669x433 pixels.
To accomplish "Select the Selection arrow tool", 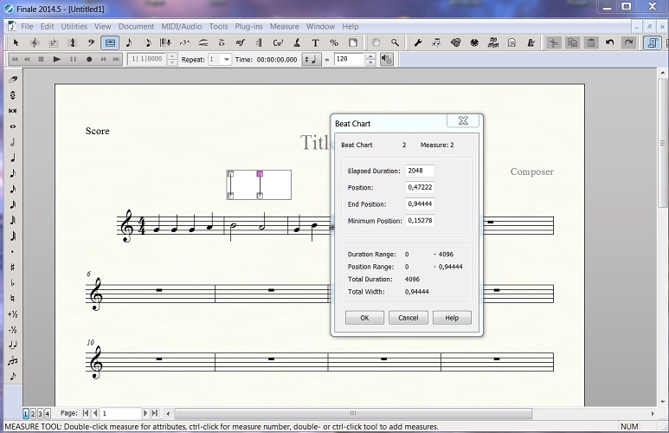I will coord(16,42).
